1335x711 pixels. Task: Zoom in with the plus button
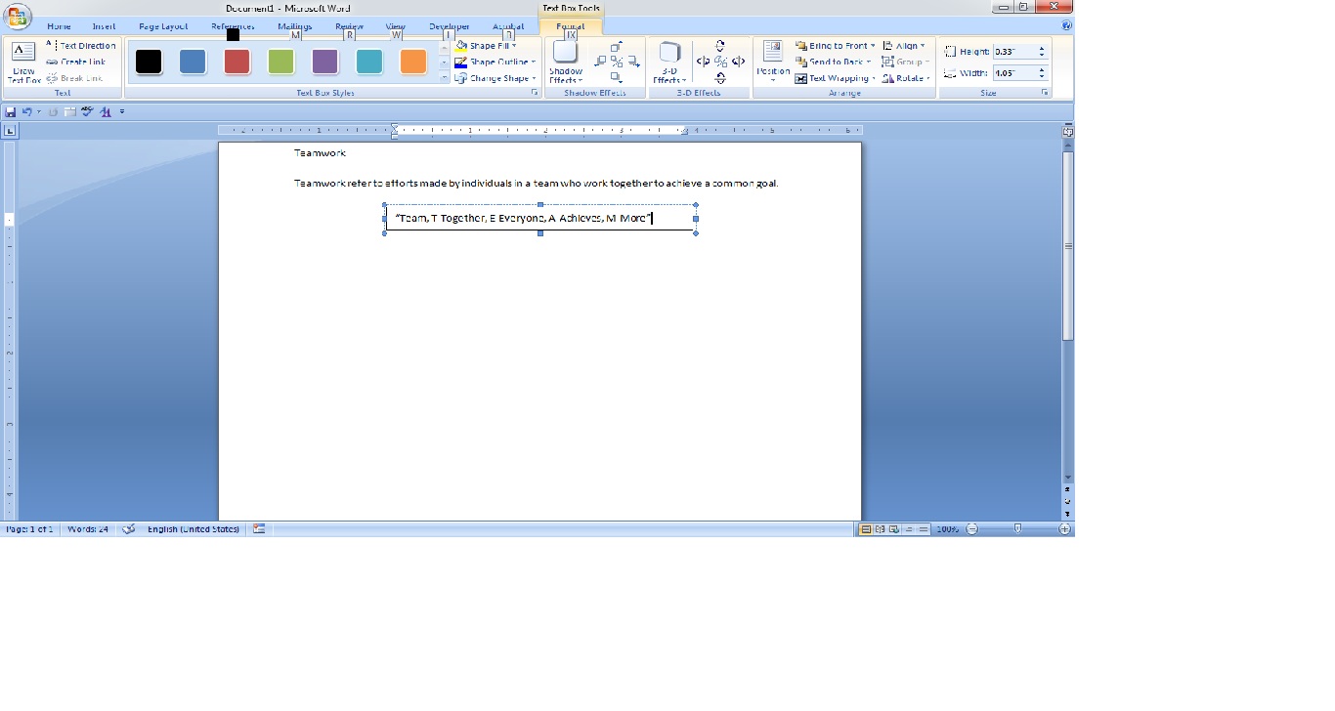coord(1065,529)
